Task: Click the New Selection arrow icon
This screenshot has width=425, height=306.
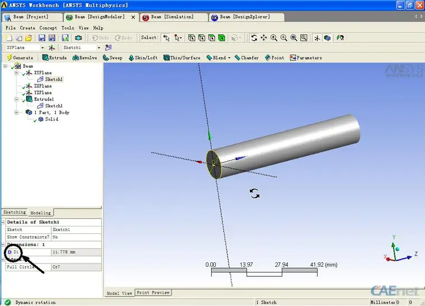Action: (x=166, y=37)
